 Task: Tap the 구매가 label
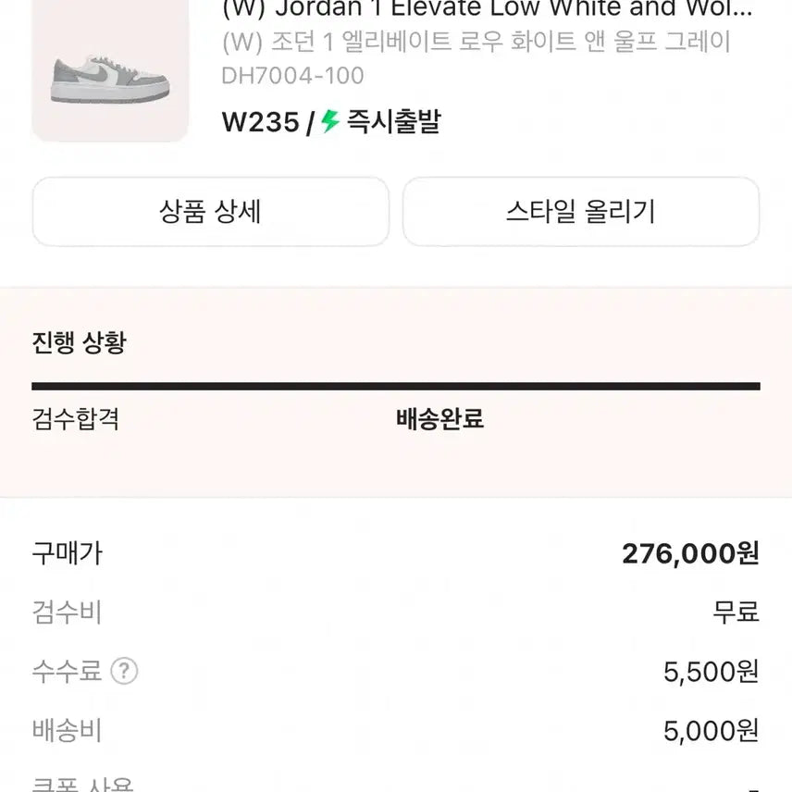[x=67, y=553]
